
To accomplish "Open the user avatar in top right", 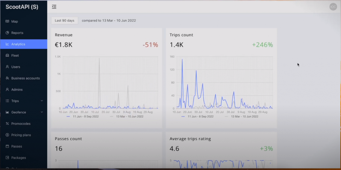I will click(x=333, y=7).
